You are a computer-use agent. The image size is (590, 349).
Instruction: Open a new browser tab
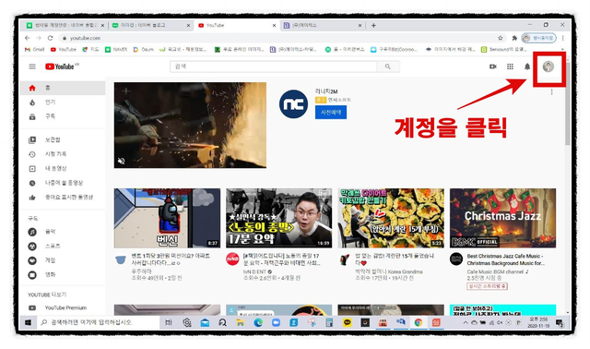coord(373,26)
